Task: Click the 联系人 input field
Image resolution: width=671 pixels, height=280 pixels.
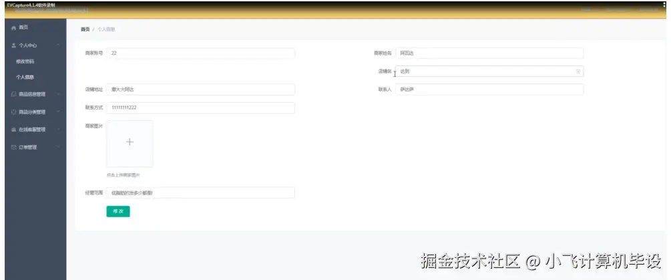Action: click(489, 90)
